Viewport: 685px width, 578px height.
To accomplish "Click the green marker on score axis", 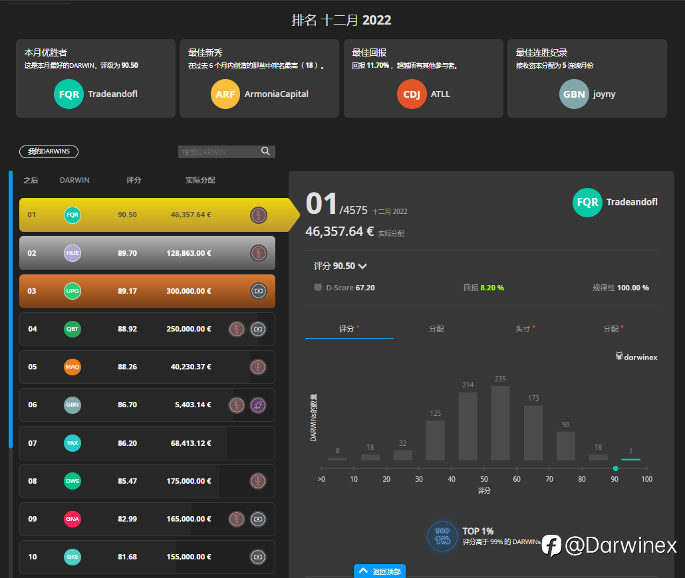I will 616,468.
